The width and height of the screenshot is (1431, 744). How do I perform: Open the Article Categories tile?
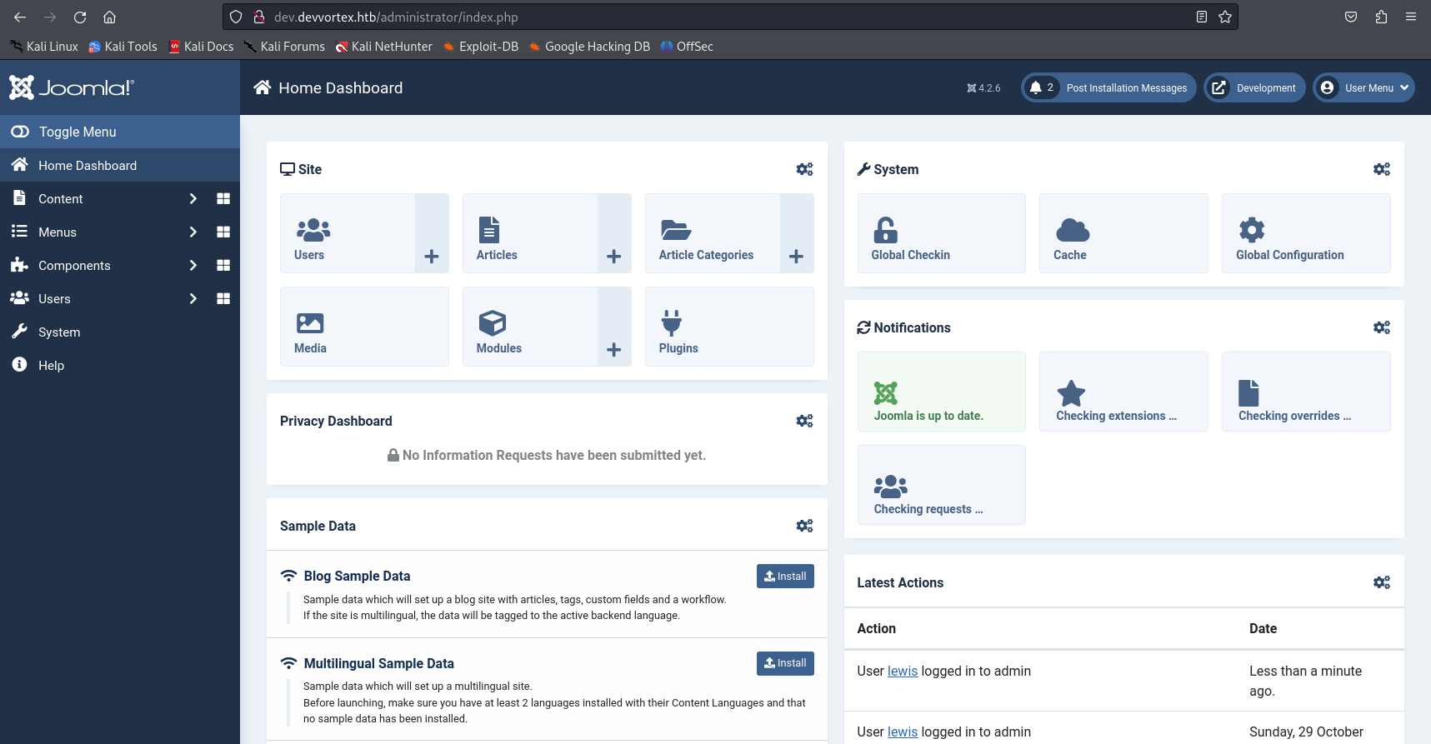click(713, 233)
